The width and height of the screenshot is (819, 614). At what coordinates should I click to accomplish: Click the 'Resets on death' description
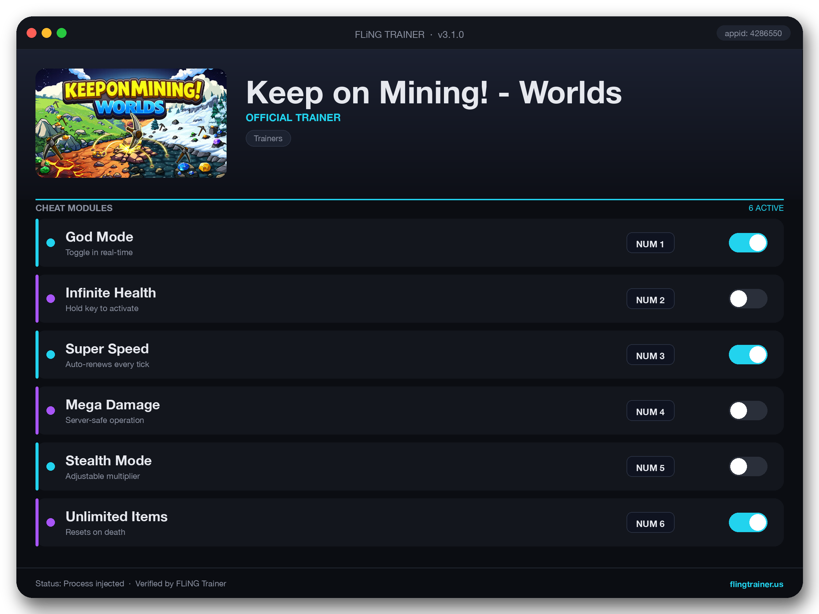[x=95, y=532]
